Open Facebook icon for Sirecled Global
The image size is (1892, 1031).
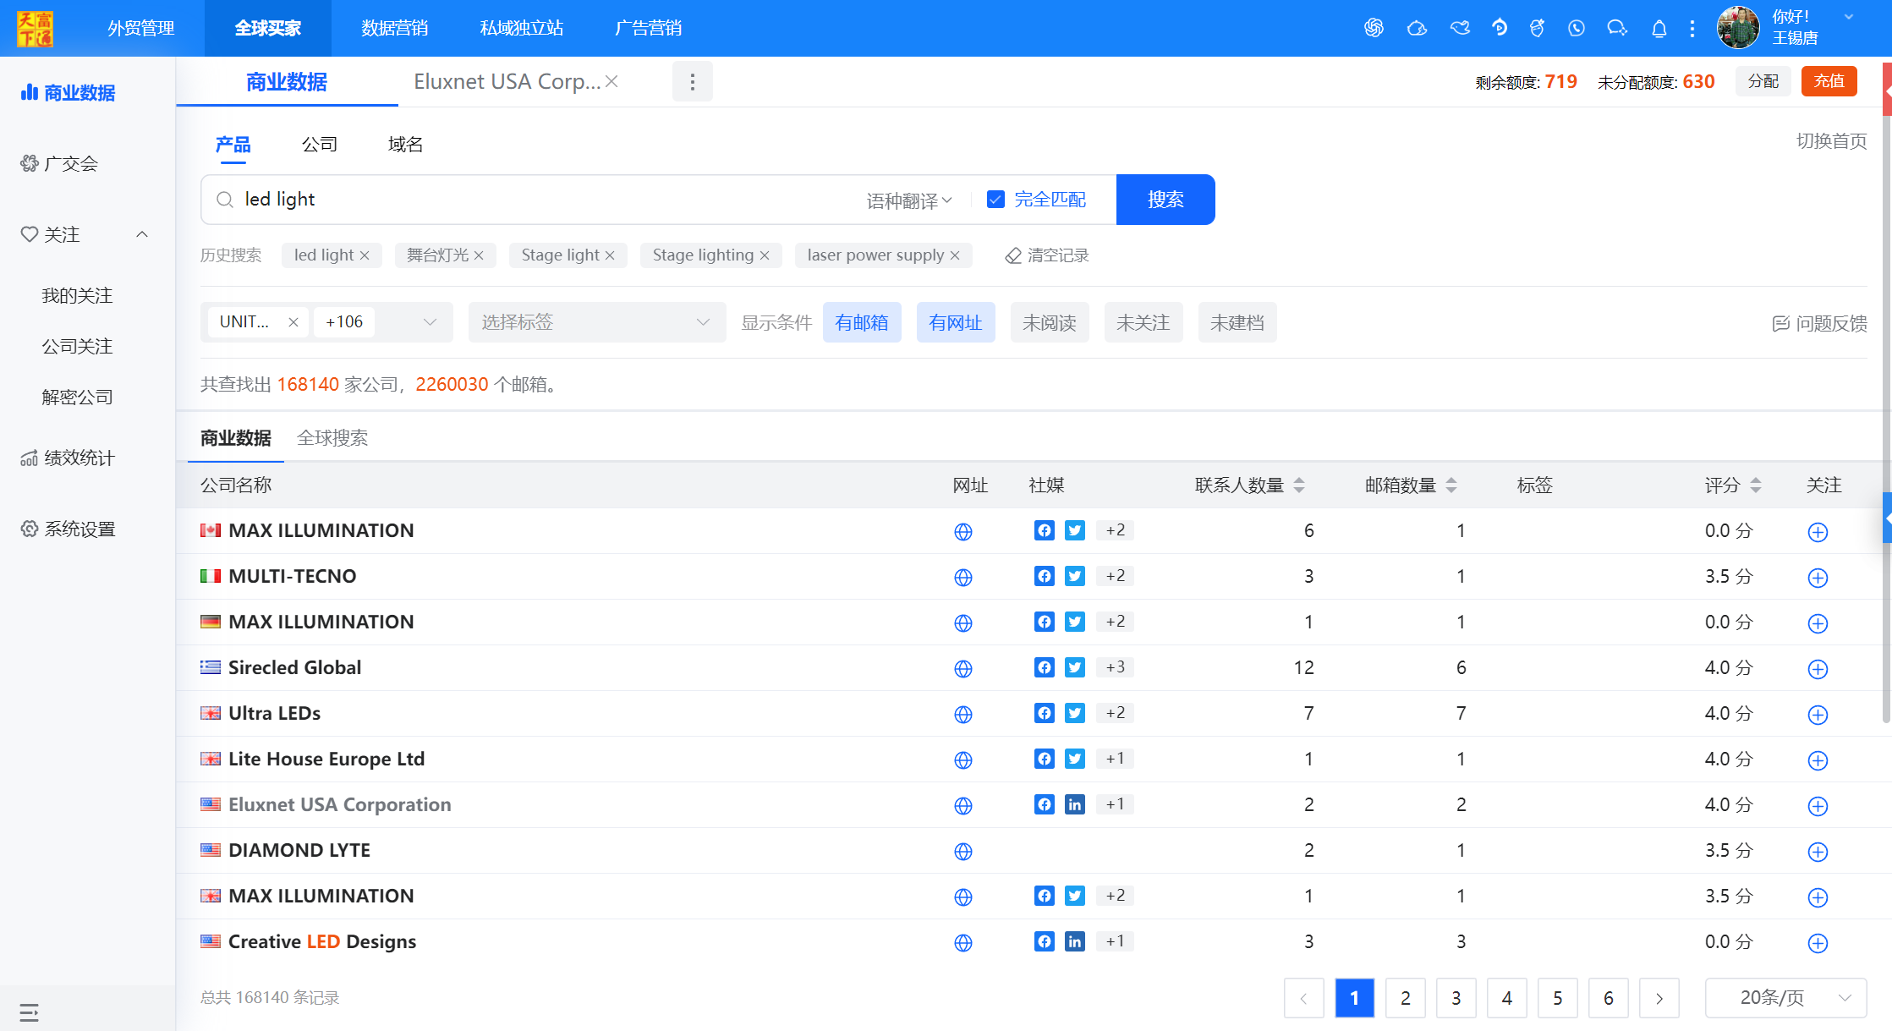tap(1045, 667)
